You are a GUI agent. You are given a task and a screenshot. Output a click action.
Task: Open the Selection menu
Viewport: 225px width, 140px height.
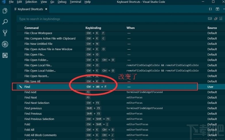[31, 2]
